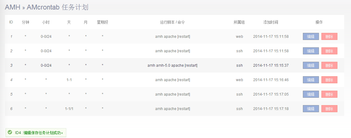Image resolution: width=351 pixels, height=138 pixels.
Task: Delete cron task with ID 6
Action: pos(329,109)
